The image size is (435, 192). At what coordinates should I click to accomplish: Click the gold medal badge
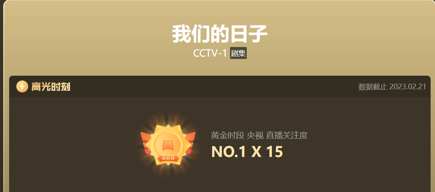pyautogui.click(x=168, y=145)
